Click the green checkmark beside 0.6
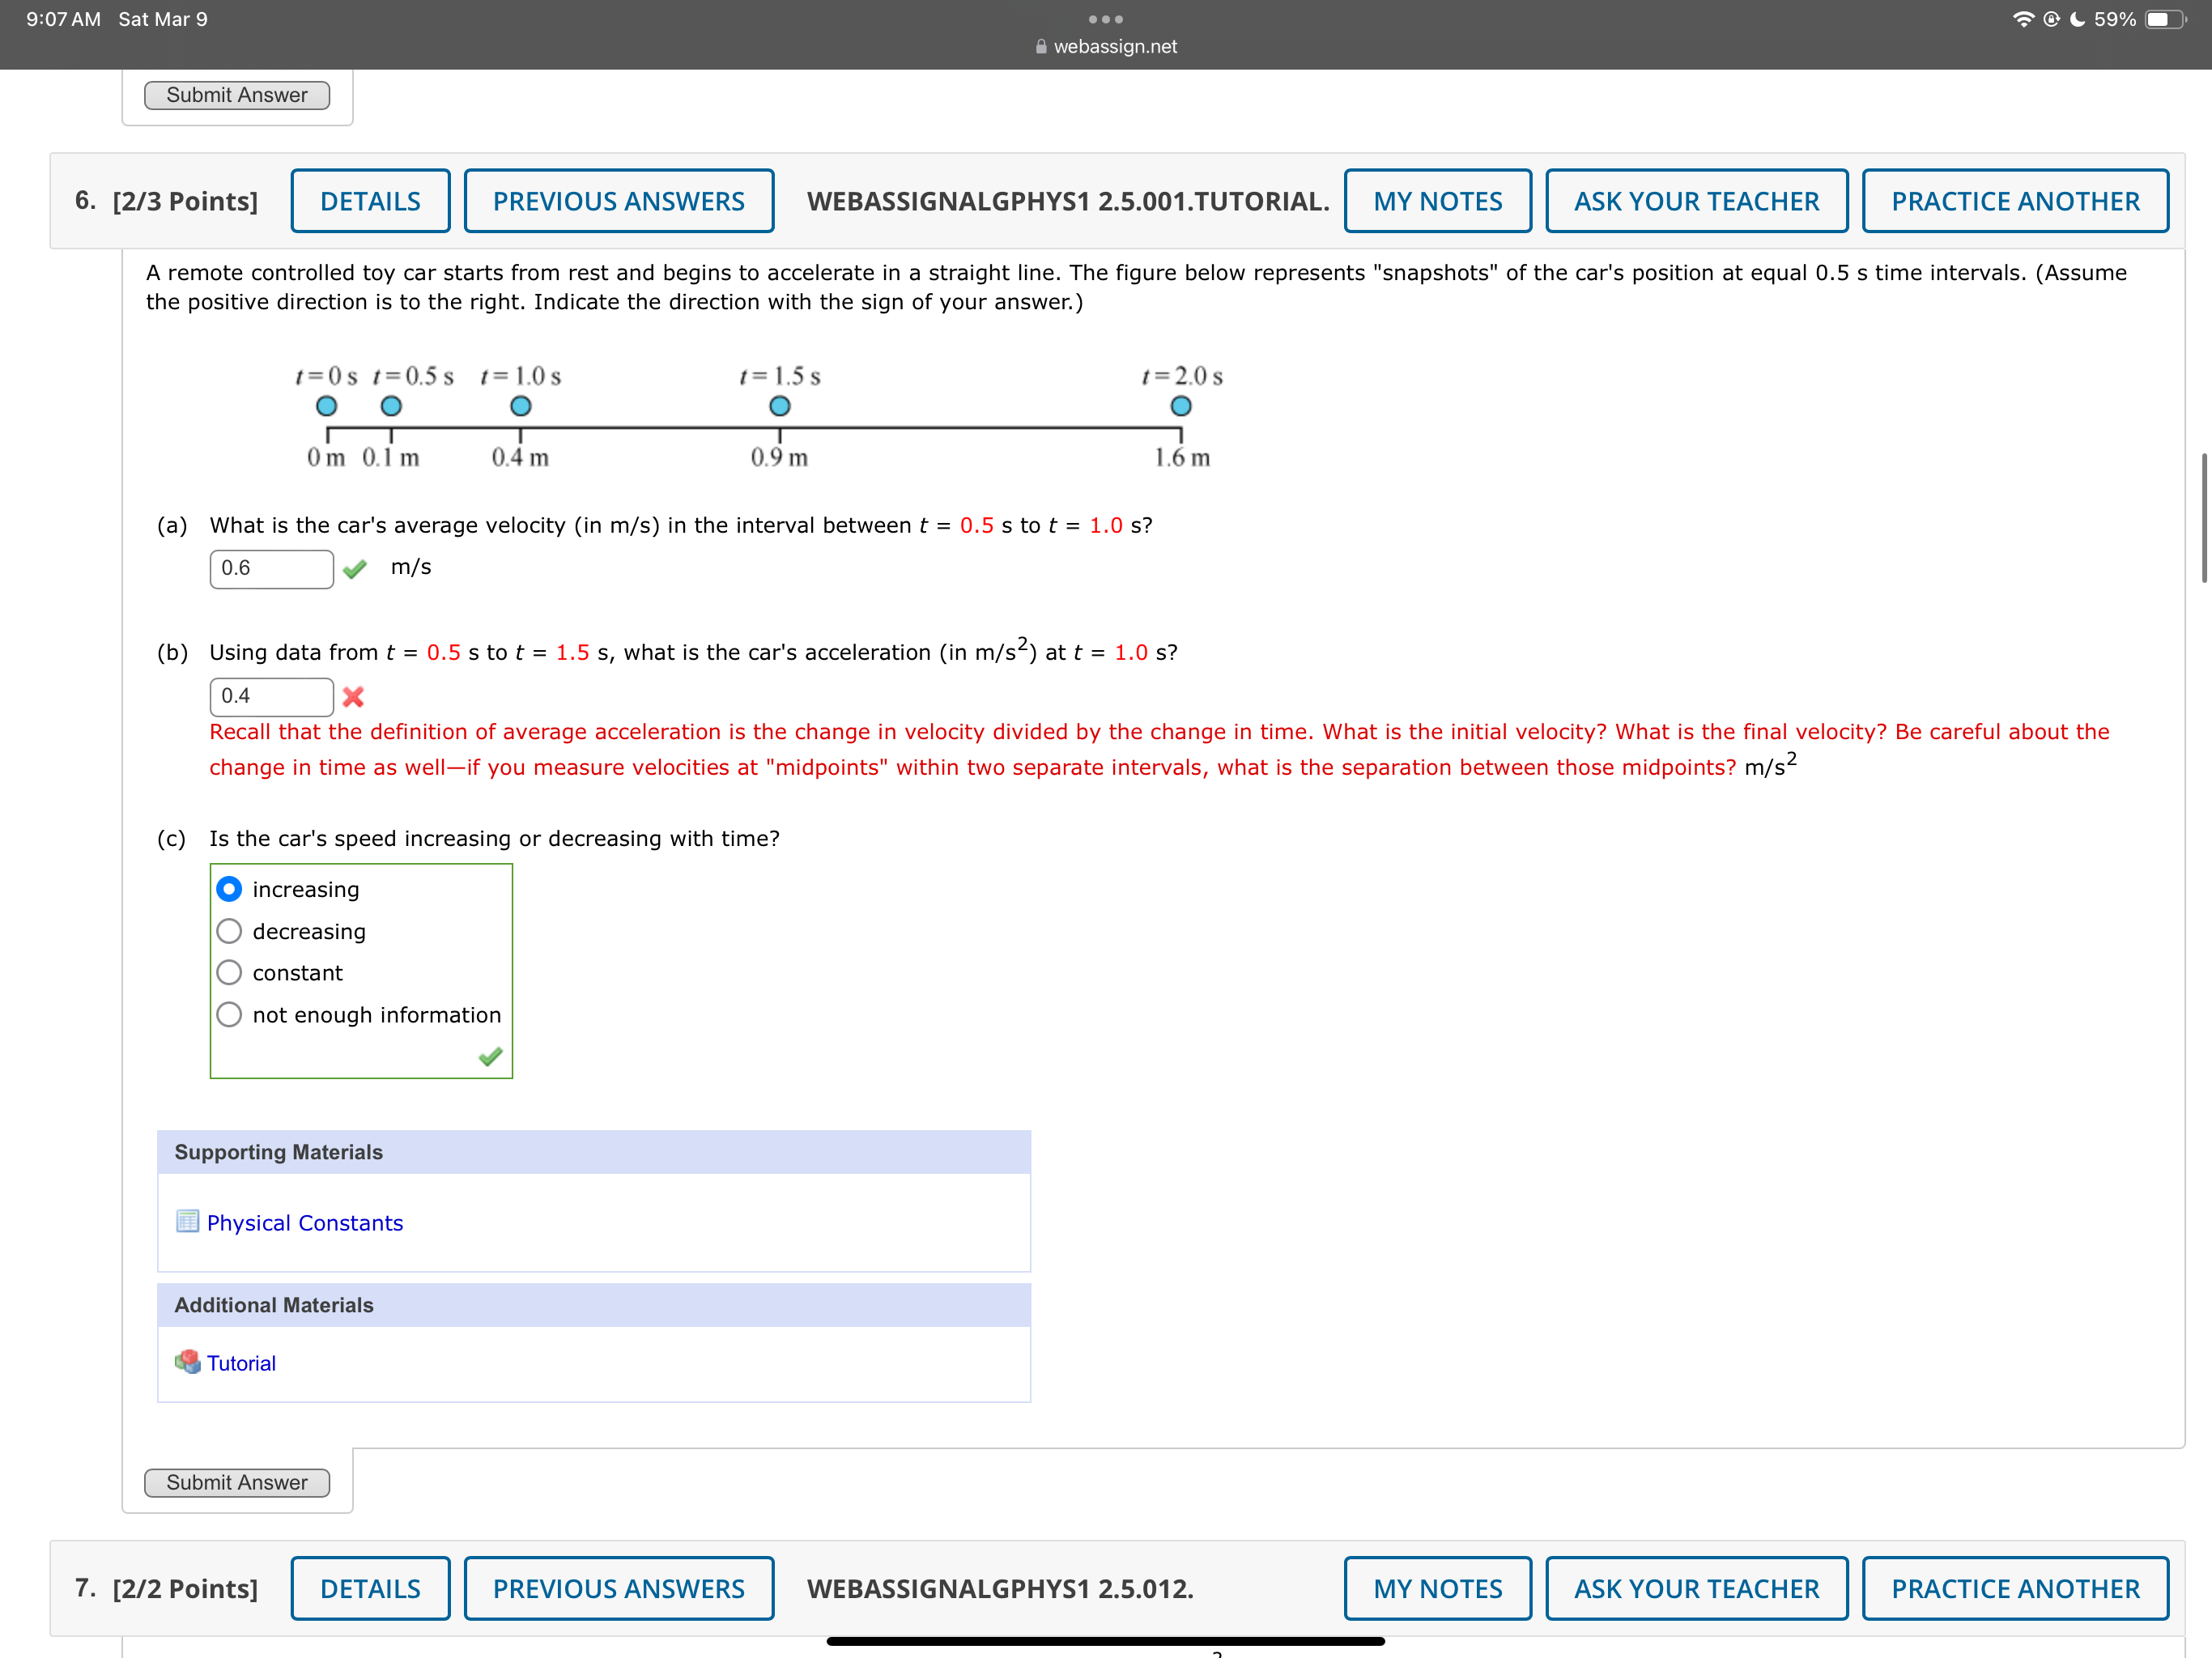The height and width of the screenshot is (1658, 2212). click(354, 569)
